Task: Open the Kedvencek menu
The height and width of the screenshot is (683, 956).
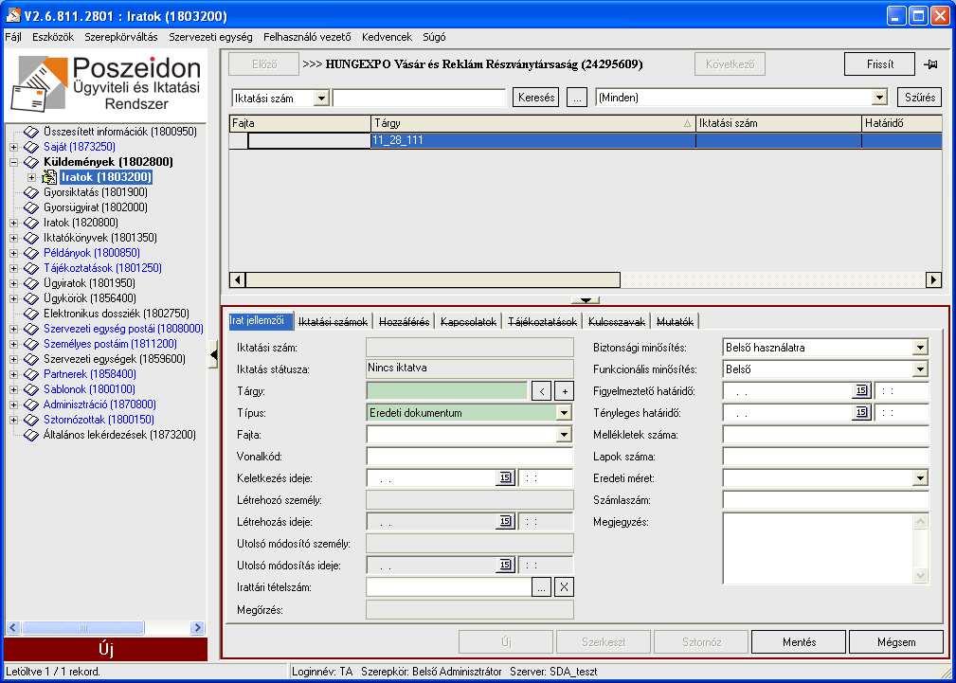Action: point(388,37)
